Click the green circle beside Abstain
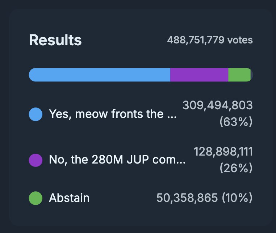Image resolution: width=276 pixels, height=233 pixels. click(35, 198)
